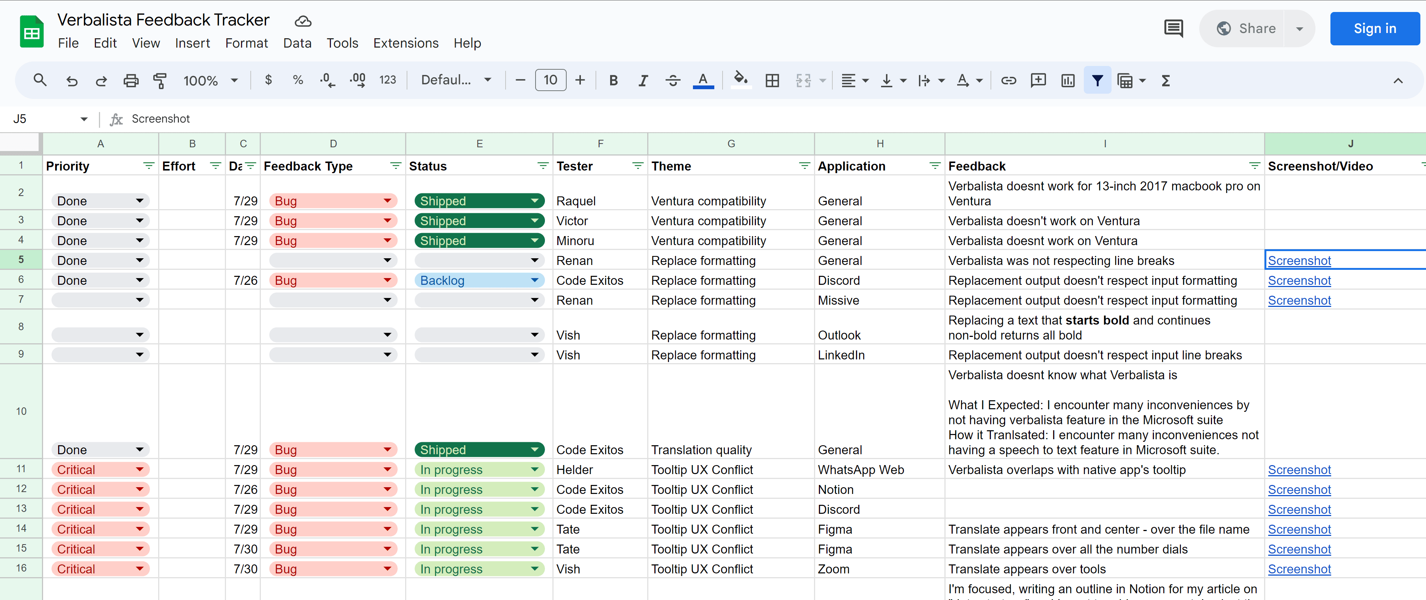Open the Format menu
The height and width of the screenshot is (600, 1426).
246,43
